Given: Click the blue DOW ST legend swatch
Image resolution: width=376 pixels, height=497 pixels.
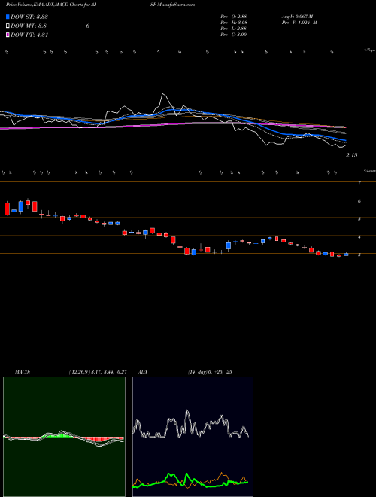Looking at the screenshot, I should 8,17.
